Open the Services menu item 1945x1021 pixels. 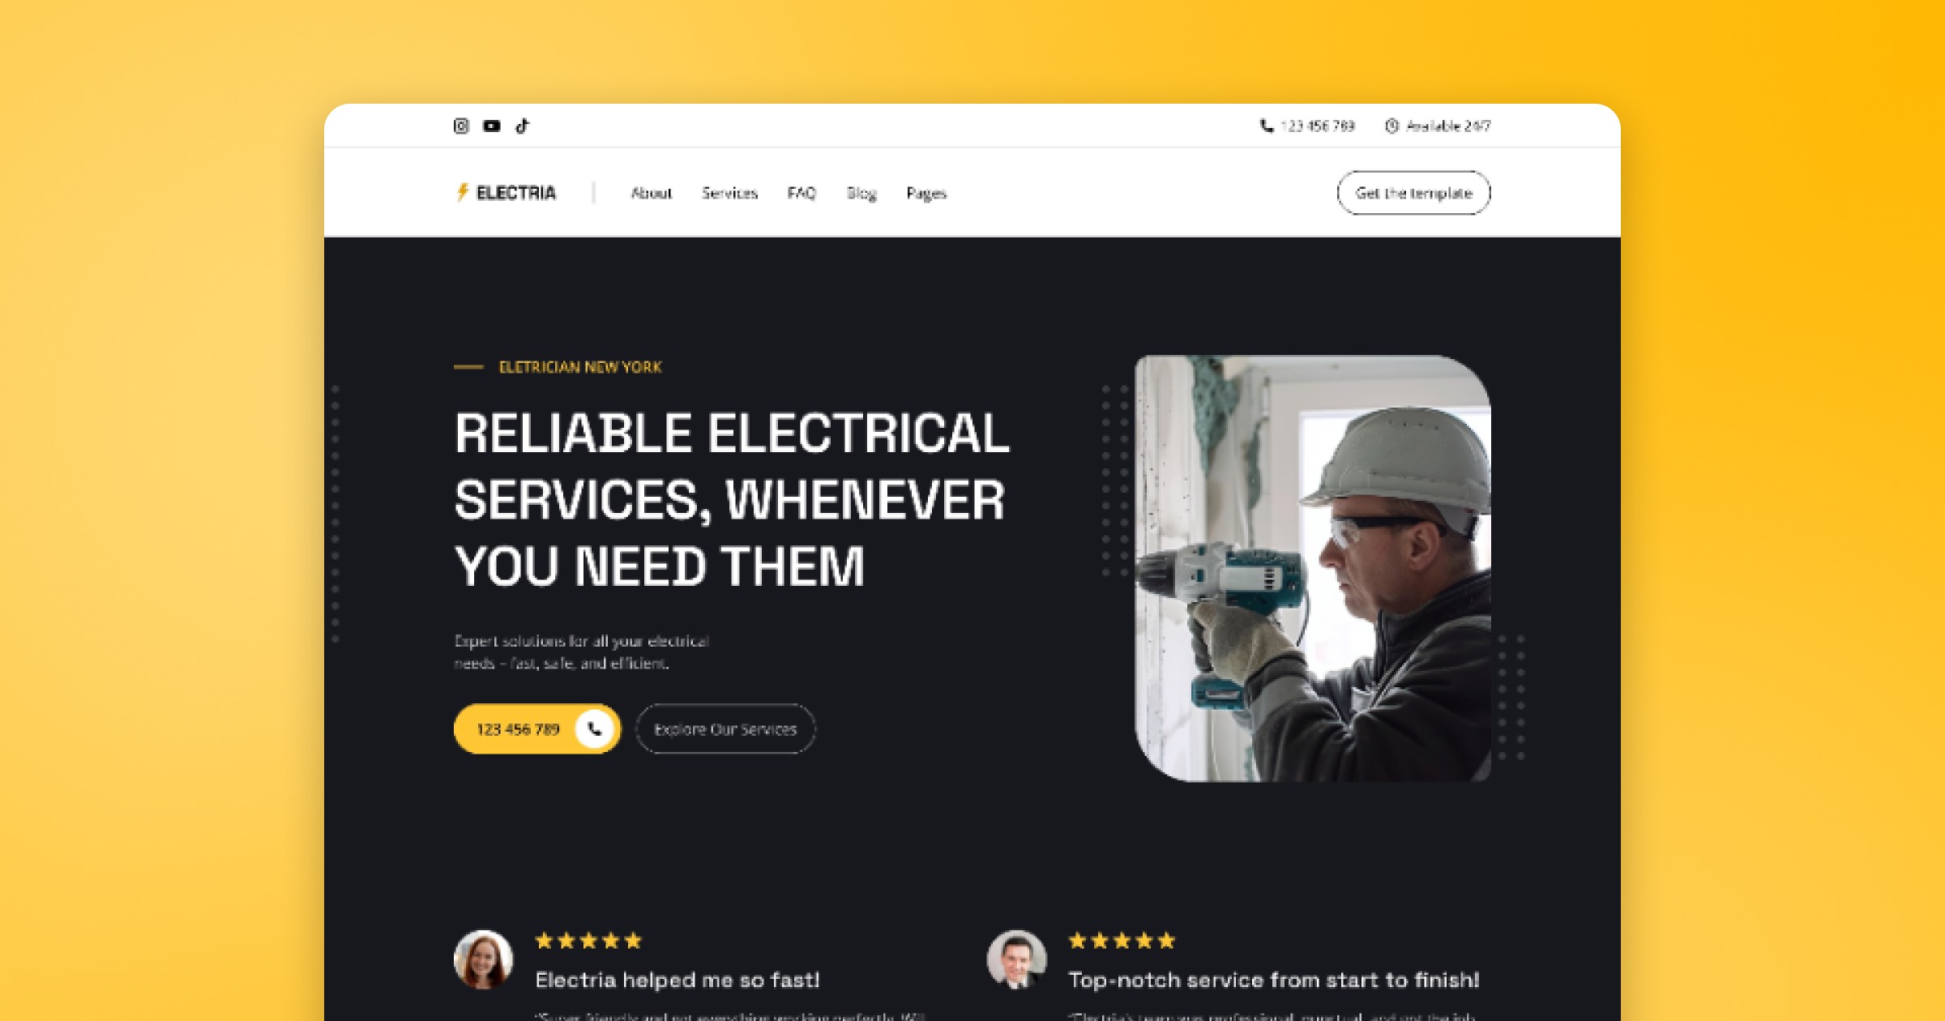tap(729, 193)
